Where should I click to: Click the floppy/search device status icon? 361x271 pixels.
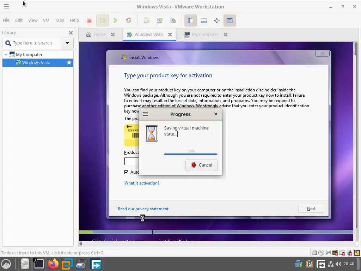pyautogui.click(x=328, y=253)
